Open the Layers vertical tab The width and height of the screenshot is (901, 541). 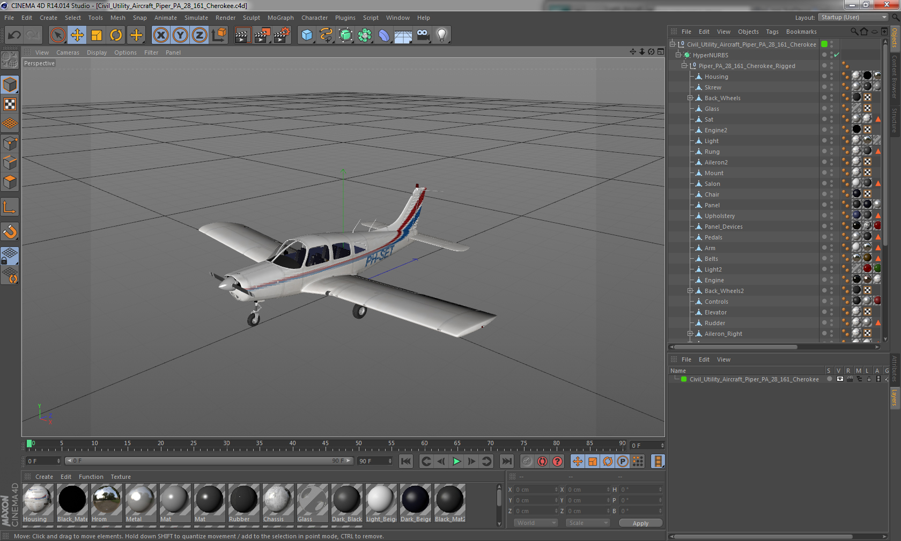point(895,398)
